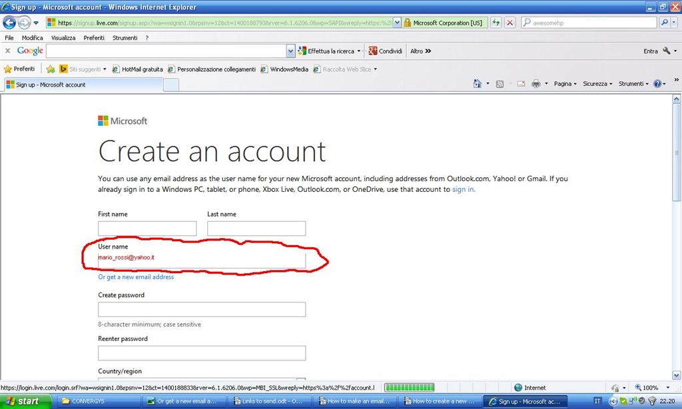682x409 pixels.
Task: Open the Preferiti menu in the menu bar
Action: [x=94, y=38]
